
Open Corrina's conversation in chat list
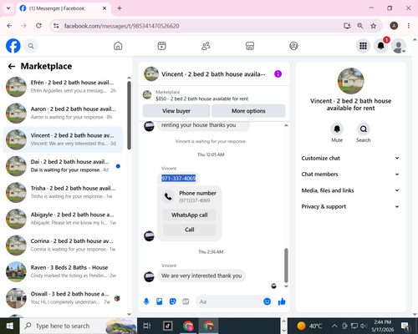click(63, 245)
